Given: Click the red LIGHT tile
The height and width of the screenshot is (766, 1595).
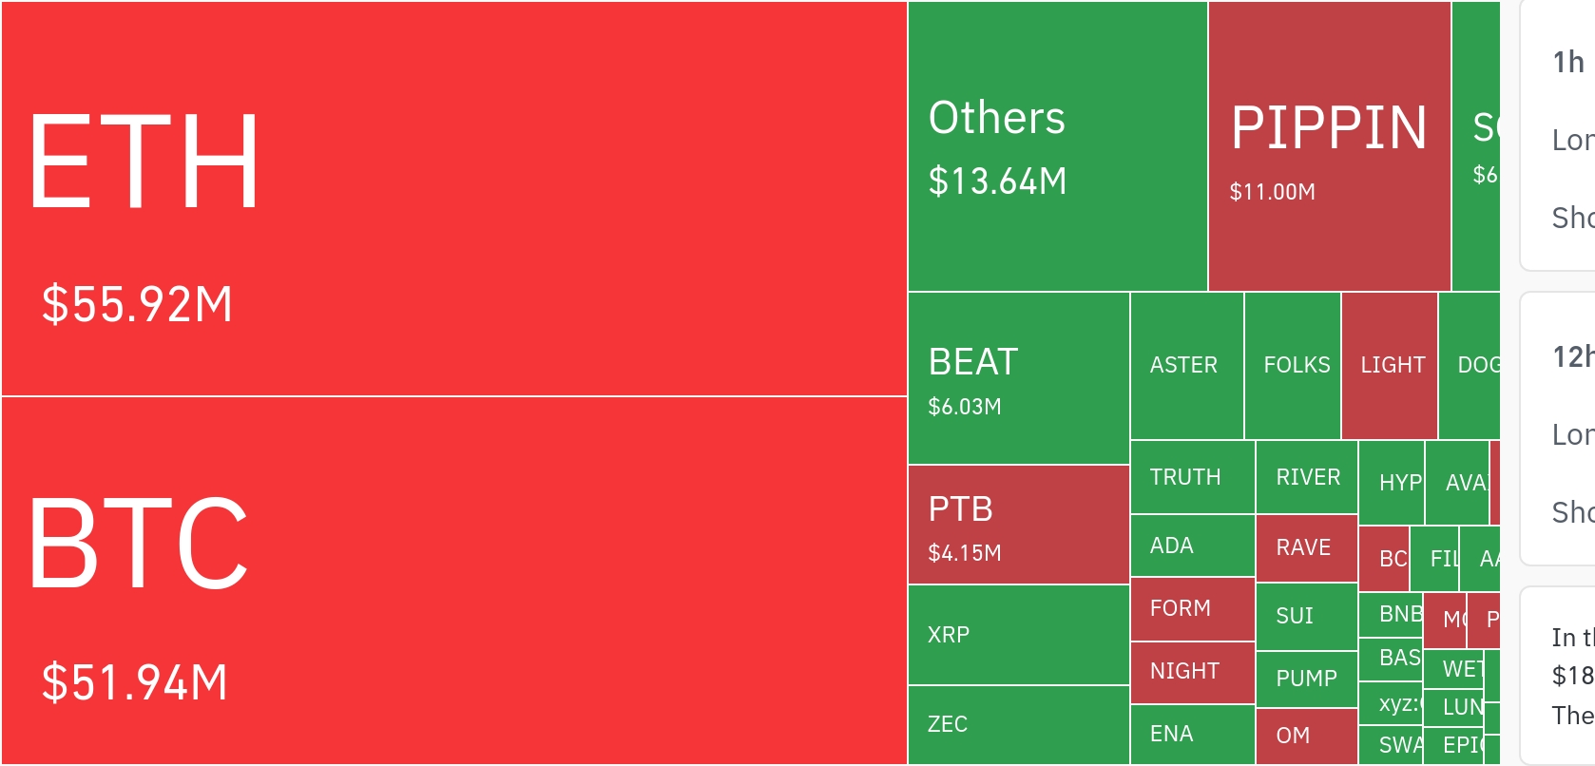Looking at the screenshot, I should pos(1390,366).
